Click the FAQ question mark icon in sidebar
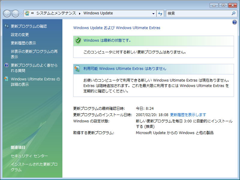The width and height of the screenshot is (240, 180). pyautogui.click(x=7, y=65)
